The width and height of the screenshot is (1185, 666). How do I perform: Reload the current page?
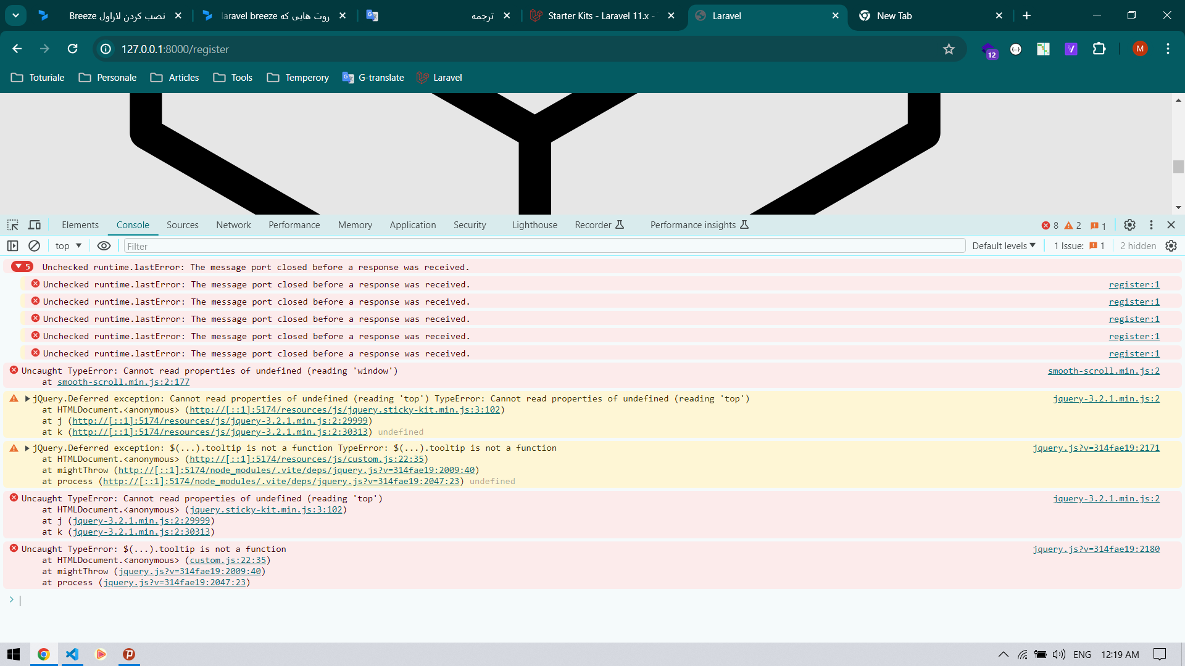pos(73,49)
